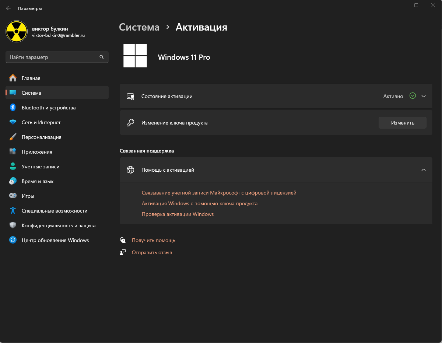Click the Get help icon
442x343 pixels.
123,240
